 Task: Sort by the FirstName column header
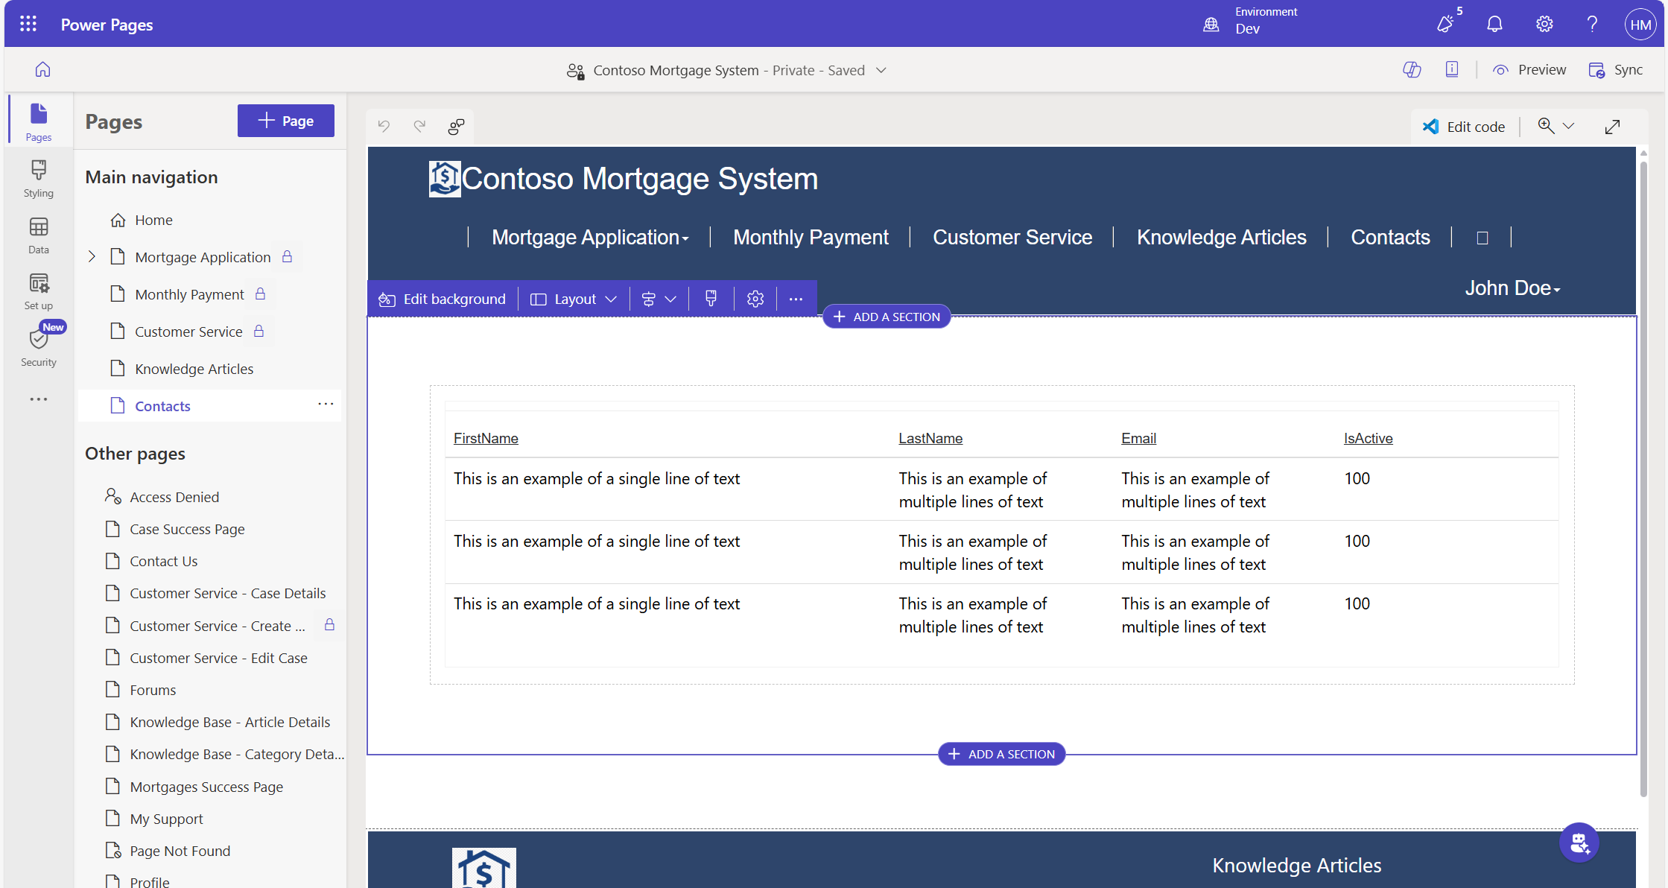486,438
